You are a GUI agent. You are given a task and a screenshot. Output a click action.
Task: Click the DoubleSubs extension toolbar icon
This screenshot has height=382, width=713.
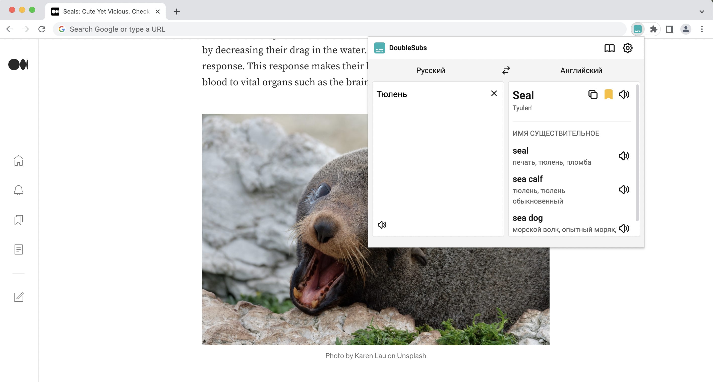(x=637, y=29)
